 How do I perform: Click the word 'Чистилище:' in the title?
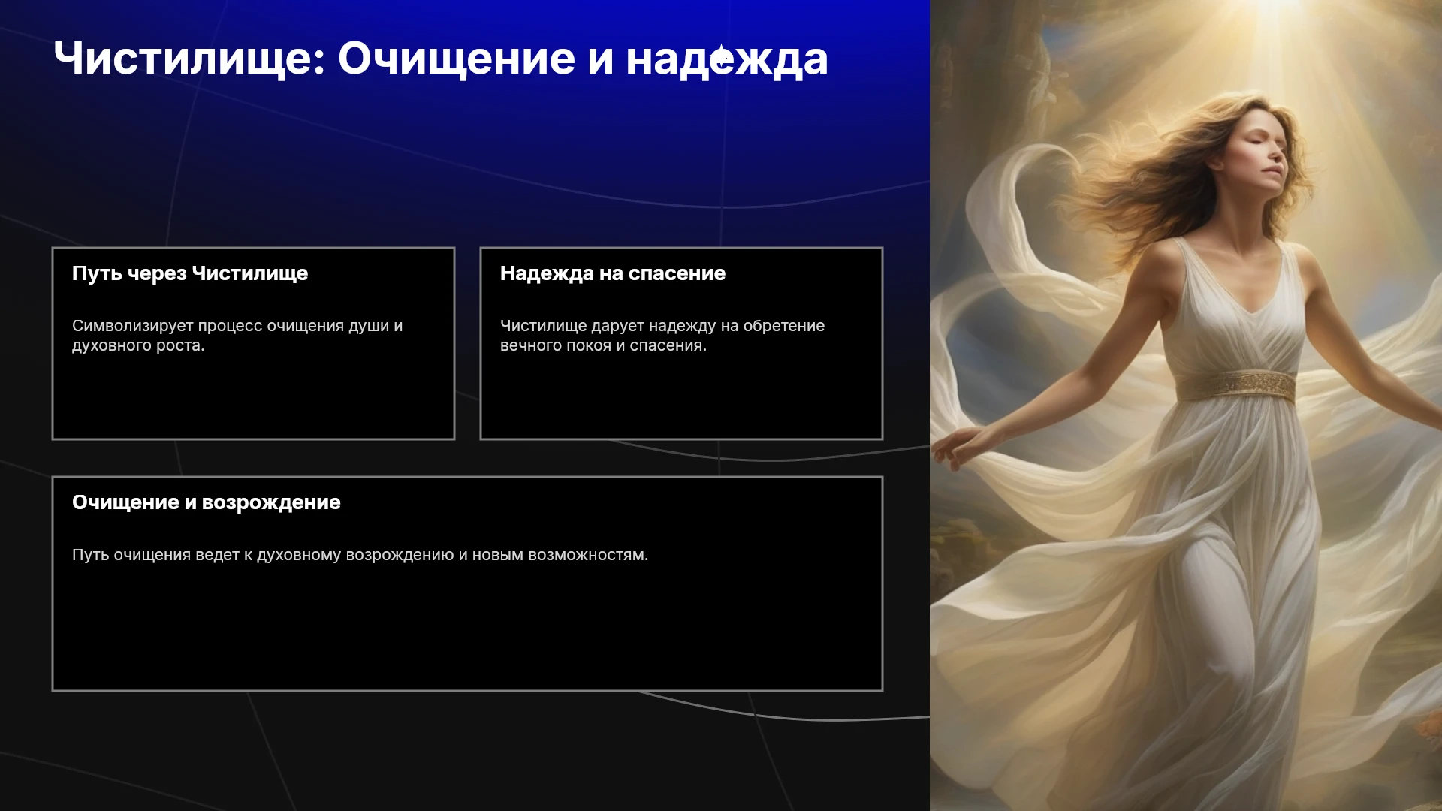(x=189, y=59)
